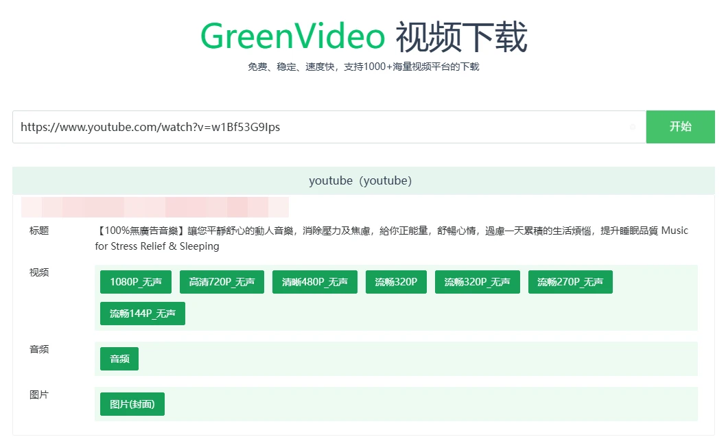The image size is (726, 448).
Task: Choose the 清晰480P_无声 download
Action: coord(314,282)
